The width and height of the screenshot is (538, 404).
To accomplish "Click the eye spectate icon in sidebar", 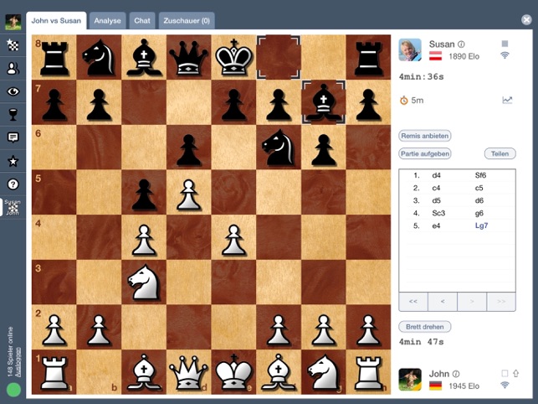I will pyautogui.click(x=13, y=91).
